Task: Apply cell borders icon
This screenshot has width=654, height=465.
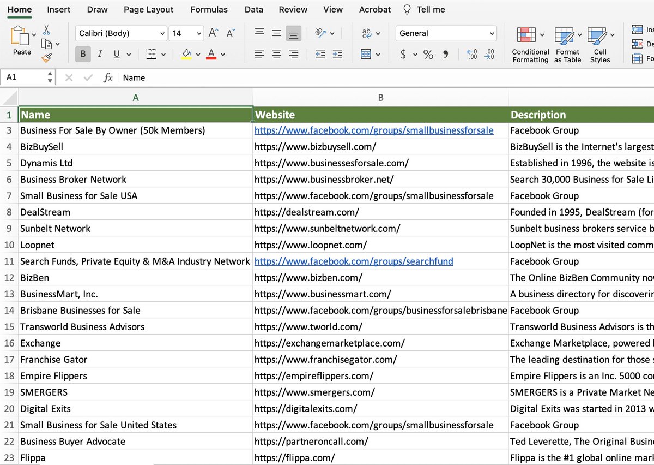Action: tap(152, 54)
